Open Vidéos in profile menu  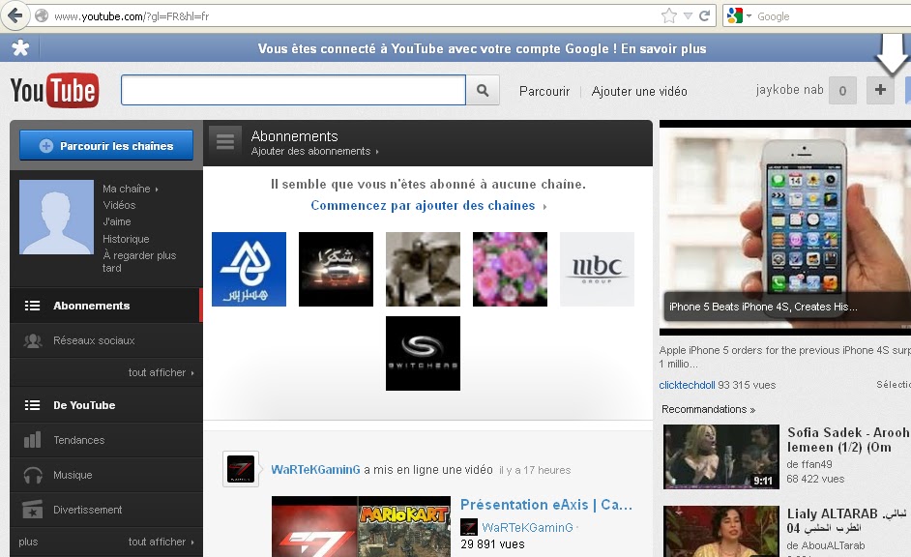(119, 205)
